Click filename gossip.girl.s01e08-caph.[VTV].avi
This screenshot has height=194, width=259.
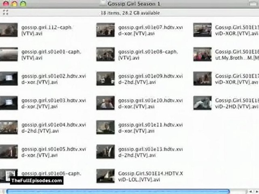(x=148, y=55)
